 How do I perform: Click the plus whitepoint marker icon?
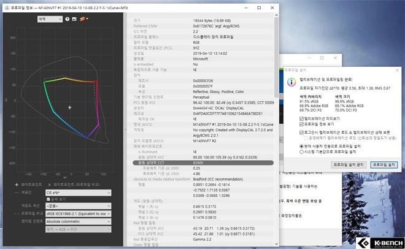pyautogui.click(x=17, y=185)
